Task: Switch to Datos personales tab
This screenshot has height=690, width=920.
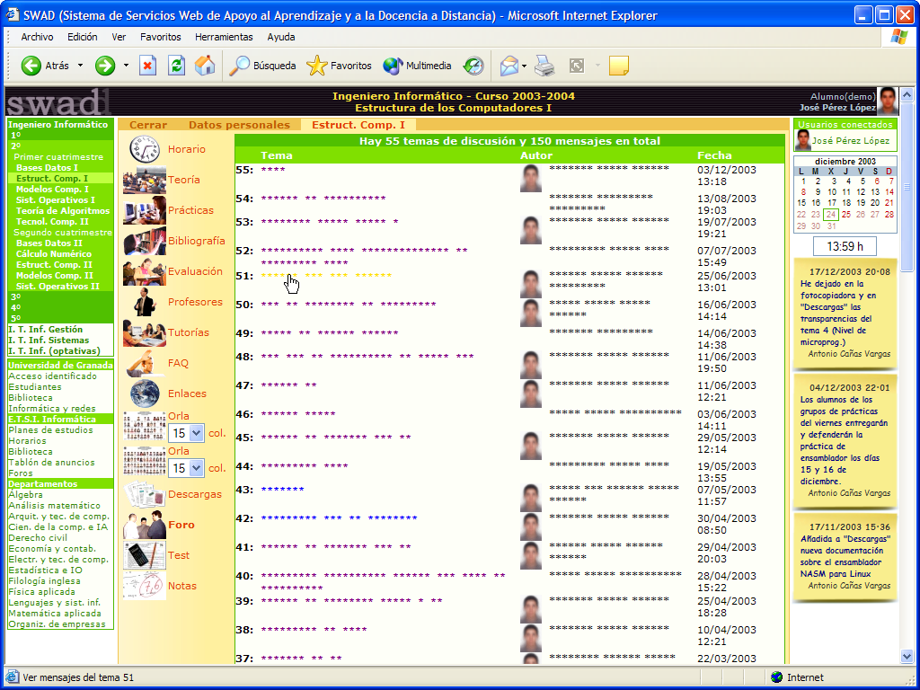Action: [239, 125]
